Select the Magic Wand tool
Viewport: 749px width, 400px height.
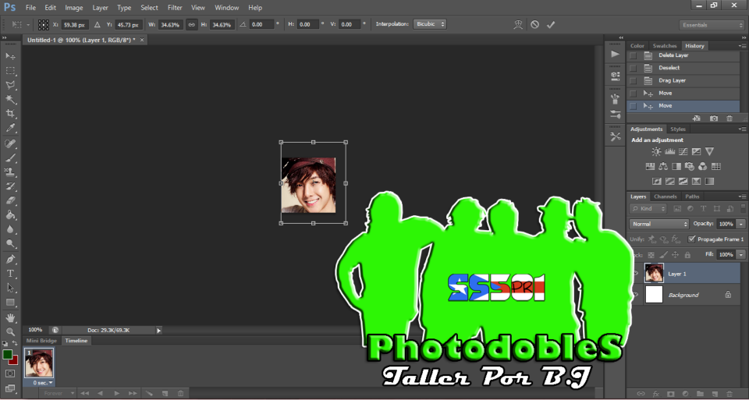click(x=10, y=99)
